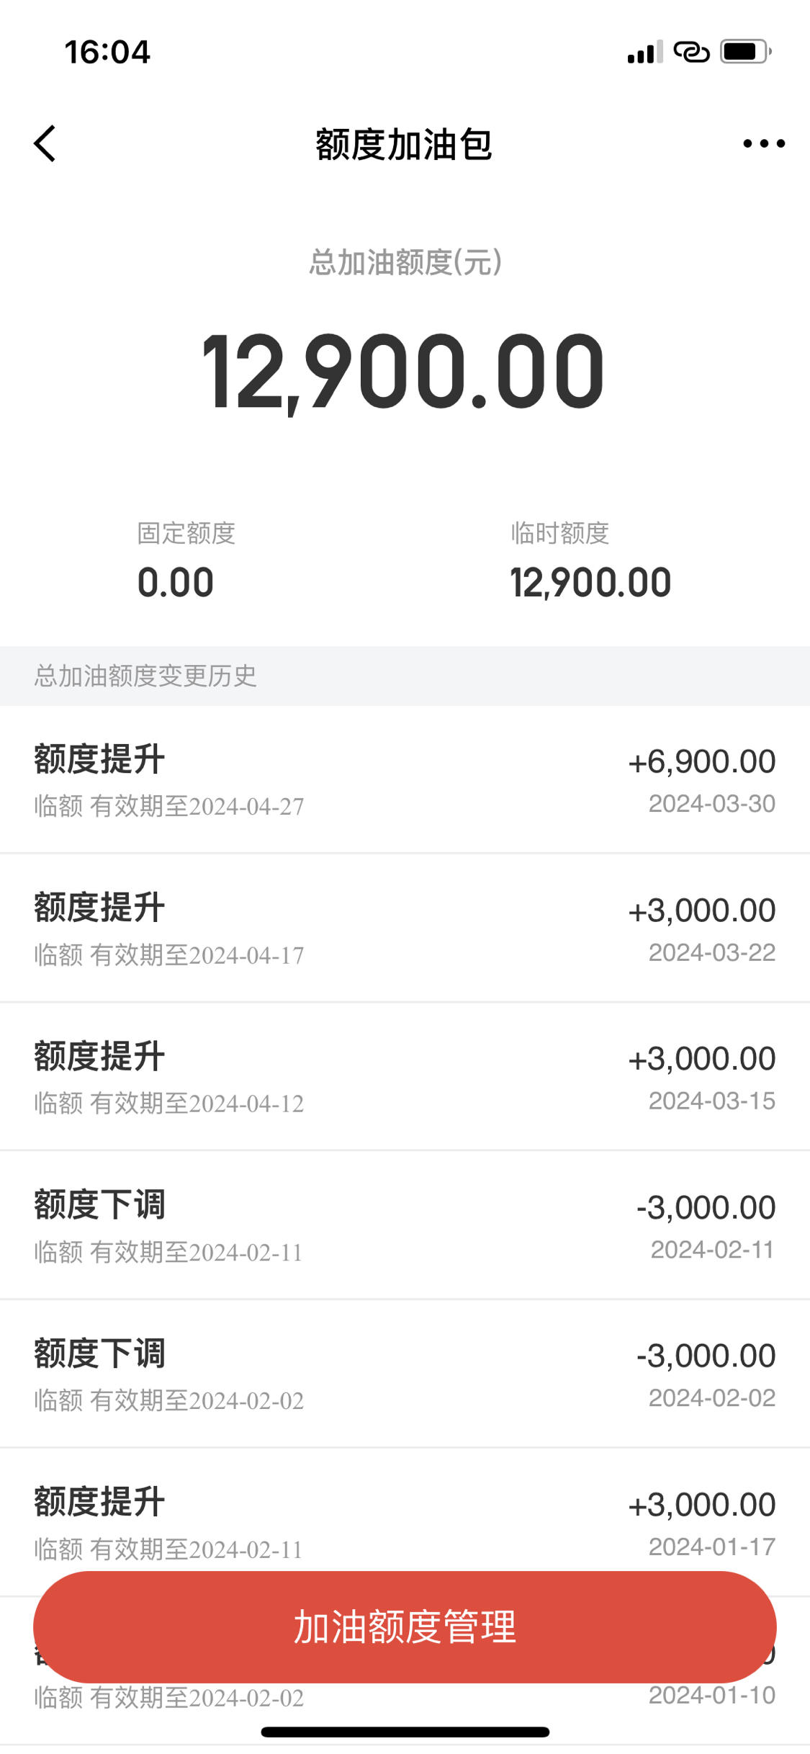Open the 额度提升 record dated 2024-03-15

tap(405, 1077)
